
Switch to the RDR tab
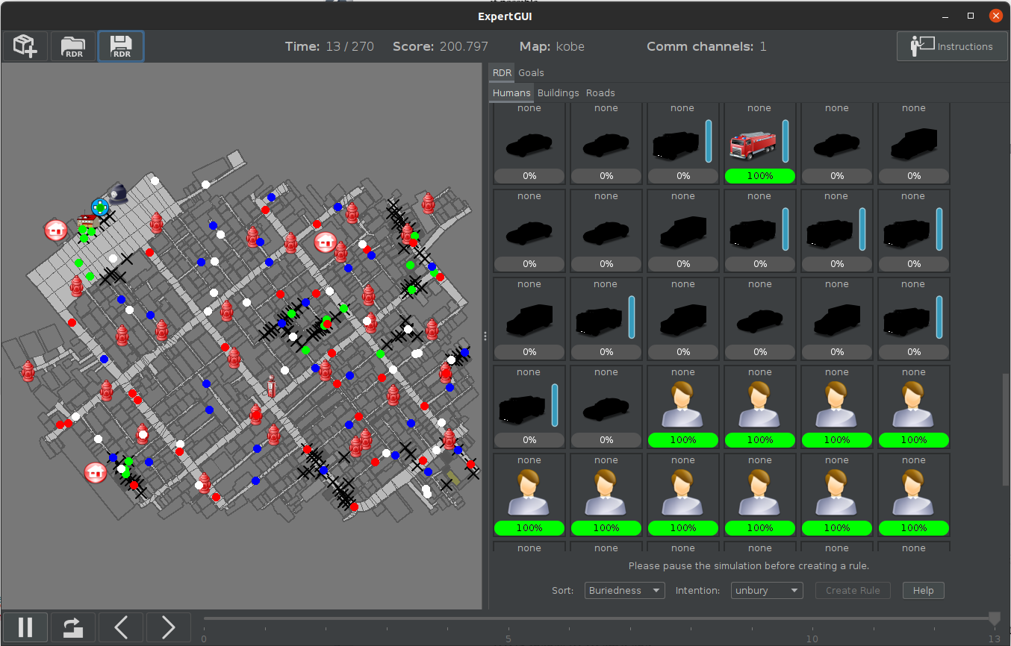click(502, 72)
